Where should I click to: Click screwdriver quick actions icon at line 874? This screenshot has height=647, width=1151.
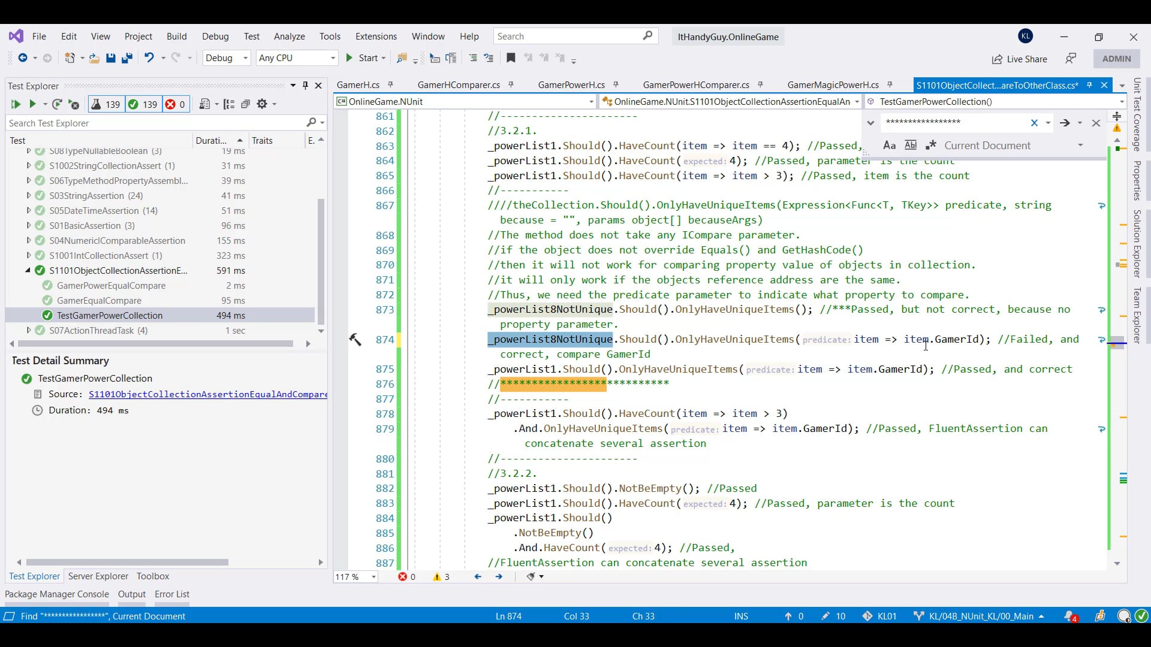355,340
